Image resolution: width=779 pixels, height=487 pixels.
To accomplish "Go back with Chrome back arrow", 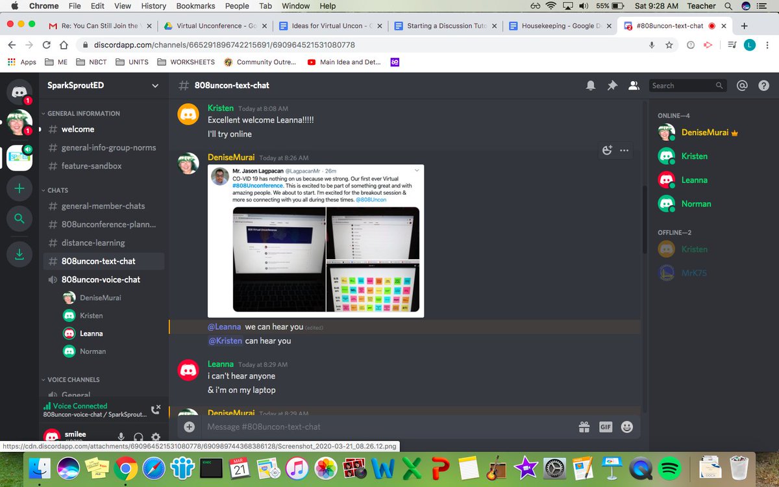I will (x=13, y=45).
